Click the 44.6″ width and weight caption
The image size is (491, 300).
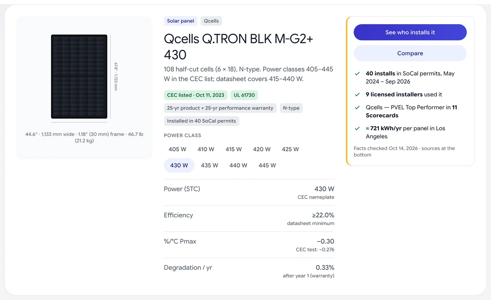point(84,137)
